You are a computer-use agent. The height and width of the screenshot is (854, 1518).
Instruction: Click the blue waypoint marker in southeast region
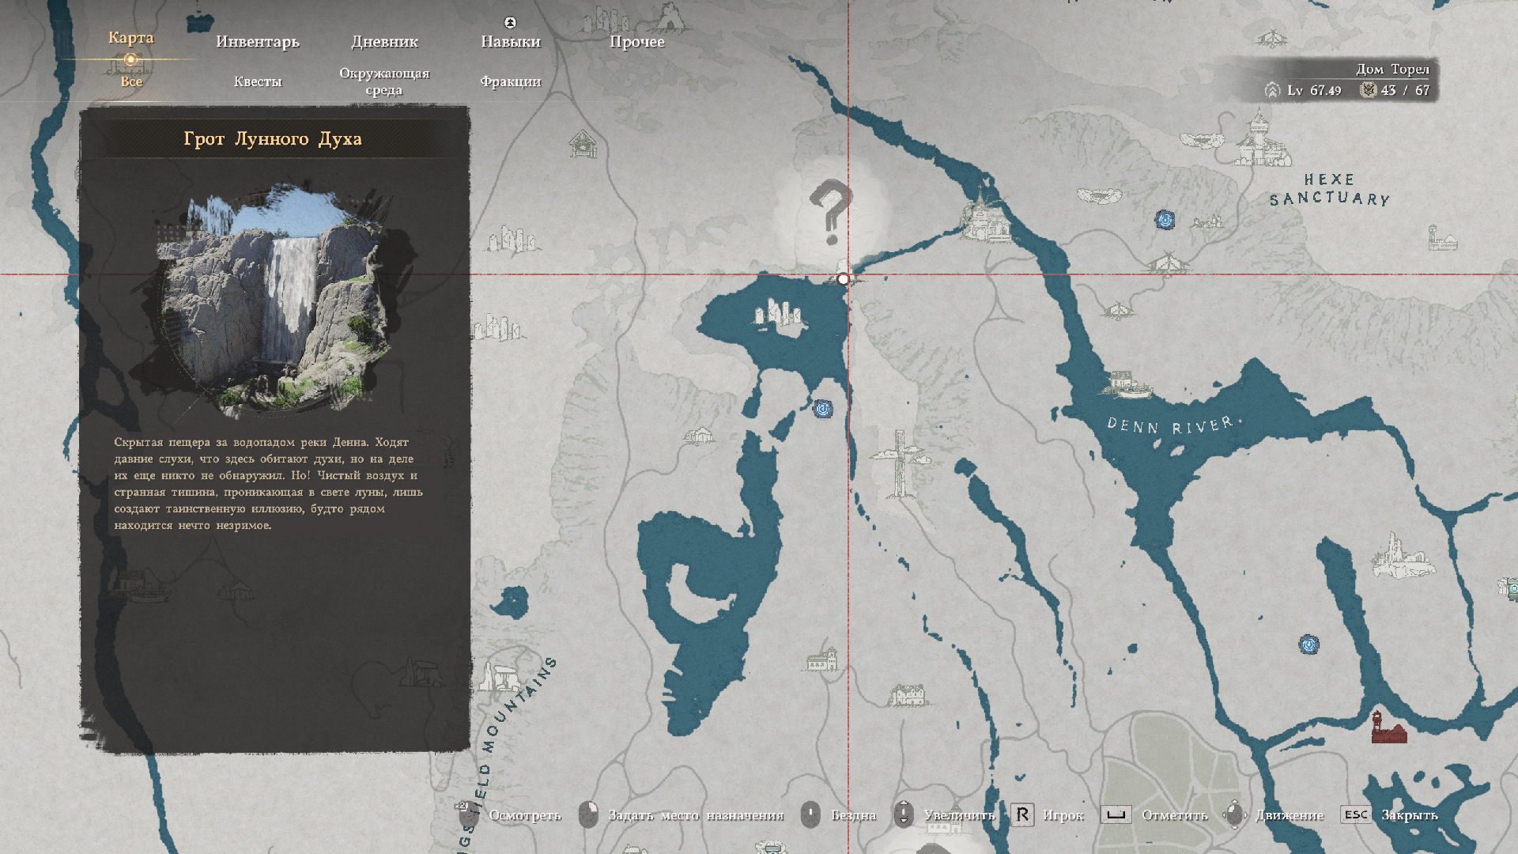1309,644
